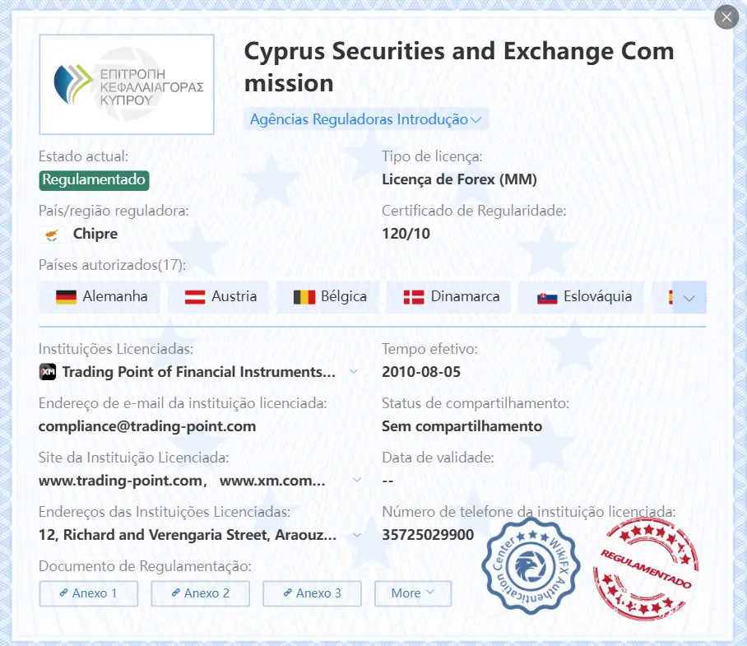This screenshot has height=646, width=747.
Task: Click the www.trading-point.com website text
Action: pos(121,481)
